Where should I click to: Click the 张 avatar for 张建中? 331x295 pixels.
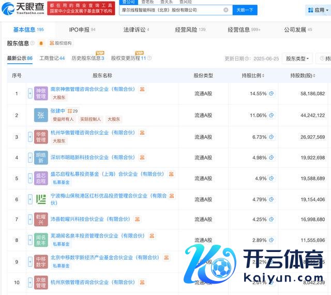point(41,115)
